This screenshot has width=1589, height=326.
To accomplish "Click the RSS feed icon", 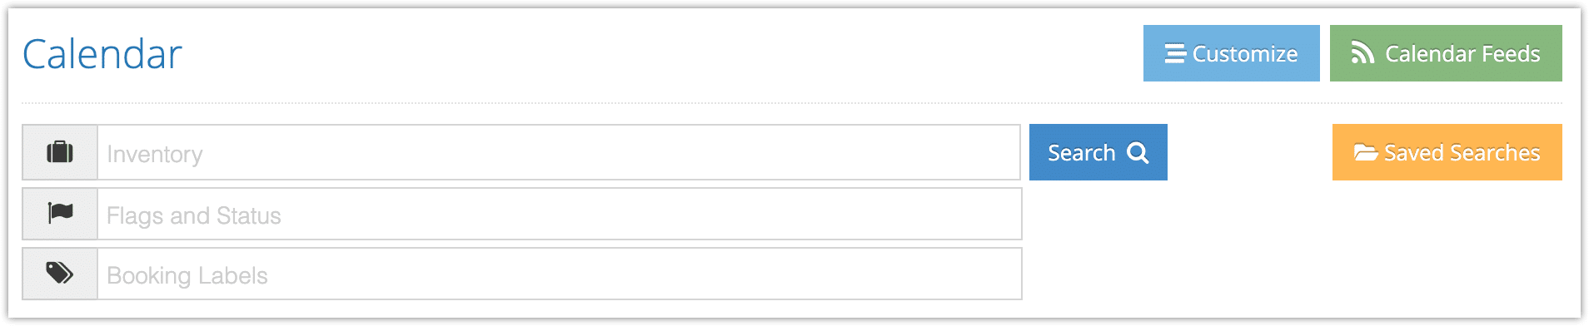I will click(x=1362, y=53).
